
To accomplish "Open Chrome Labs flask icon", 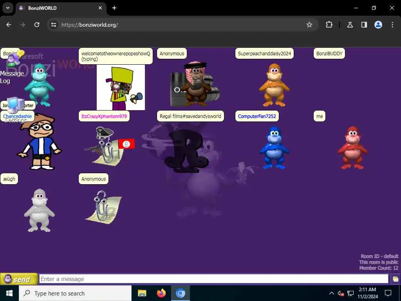I will (350, 25).
